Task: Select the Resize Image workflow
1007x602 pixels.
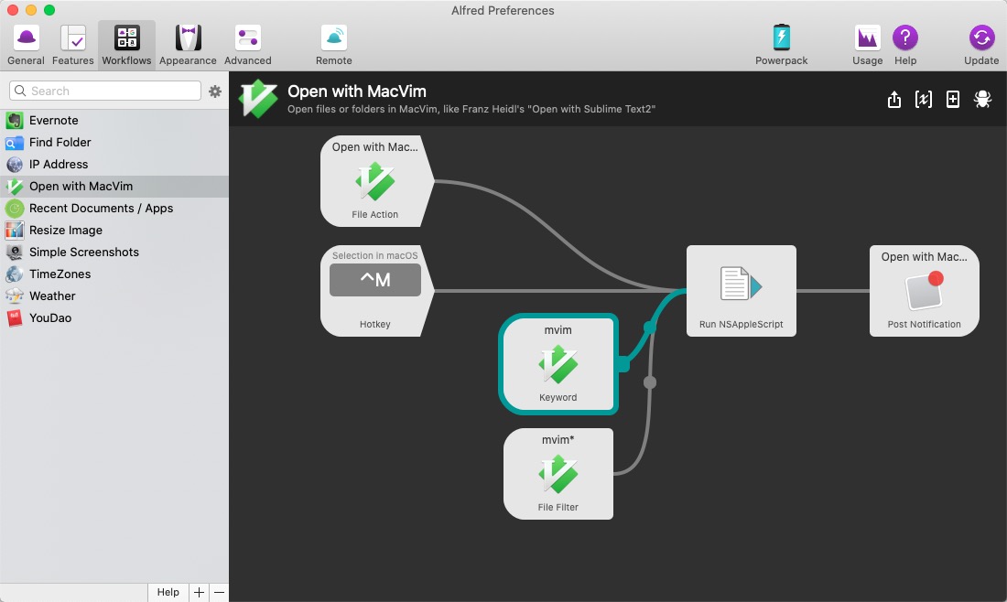Action: click(114, 230)
